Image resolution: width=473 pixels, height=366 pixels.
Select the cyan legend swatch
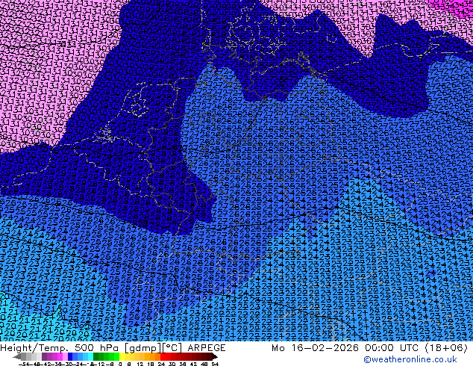91,356
